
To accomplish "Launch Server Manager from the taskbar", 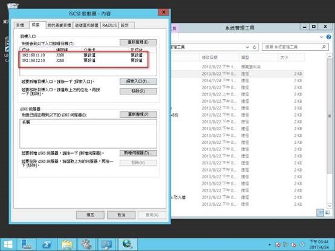I will pos(26,244).
